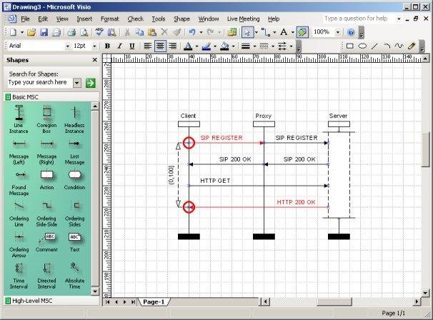Switch to the Page-1 tab
The image size is (433, 320).
(x=154, y=302)
